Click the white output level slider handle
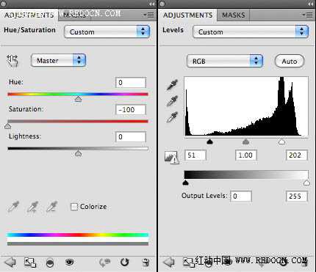The image size is (316, 272). (306, 183)
